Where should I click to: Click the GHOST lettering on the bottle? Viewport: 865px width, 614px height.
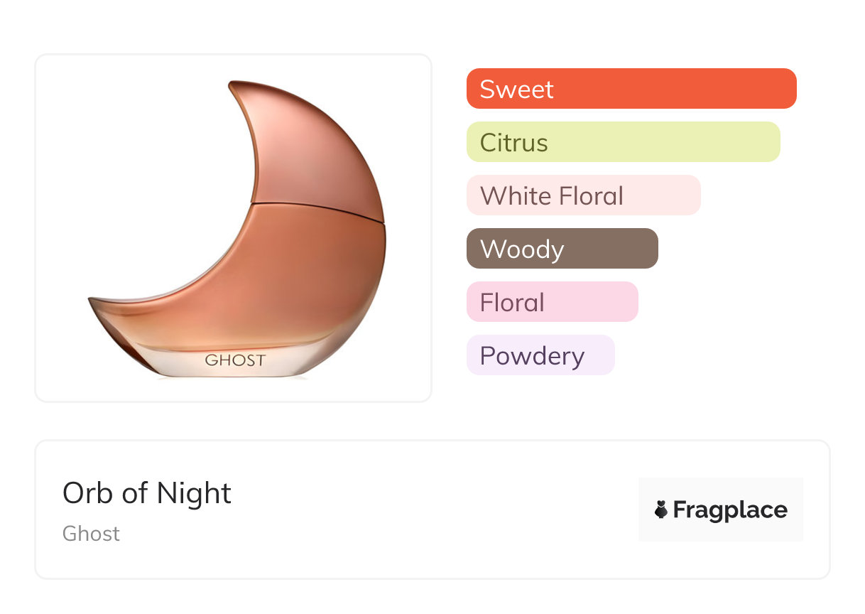point(235,360)
